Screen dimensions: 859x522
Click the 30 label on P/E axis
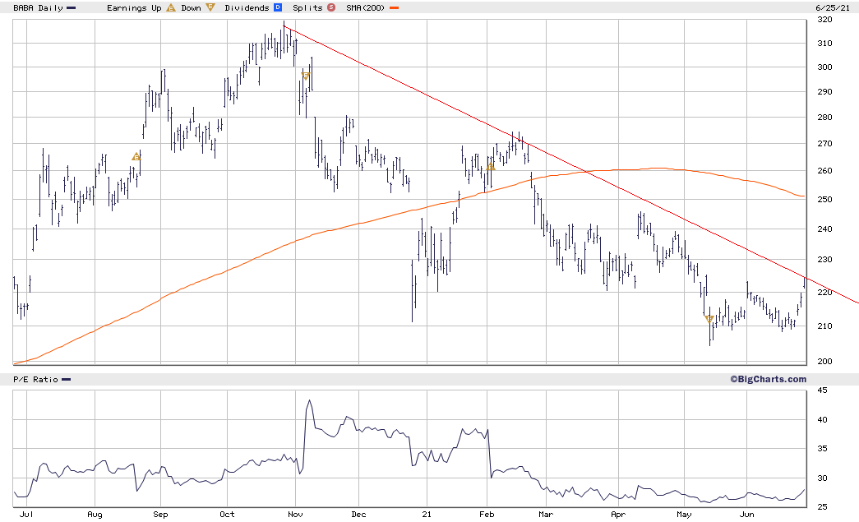(822, 478)
